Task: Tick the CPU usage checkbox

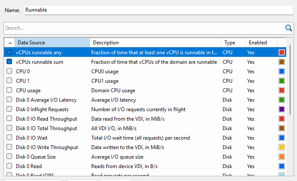Action: (x=9, y=90)
